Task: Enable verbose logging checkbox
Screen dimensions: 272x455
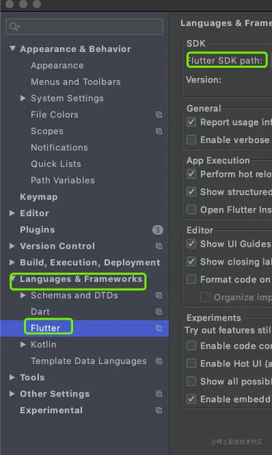Action: 191,140
